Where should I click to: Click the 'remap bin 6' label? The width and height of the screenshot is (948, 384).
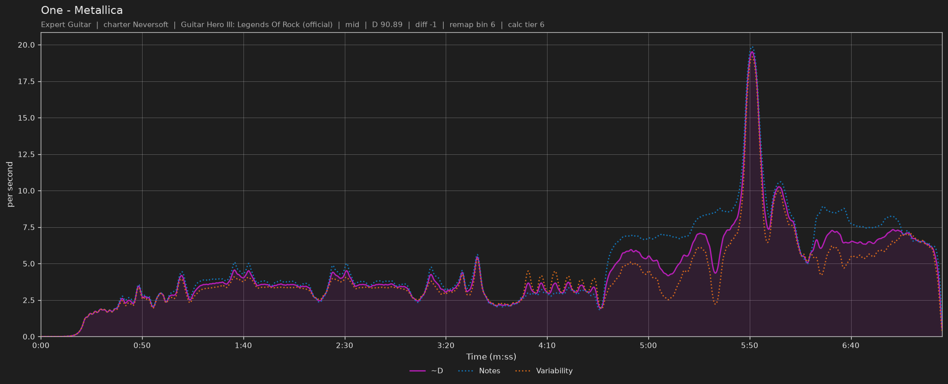pos(472,25)
